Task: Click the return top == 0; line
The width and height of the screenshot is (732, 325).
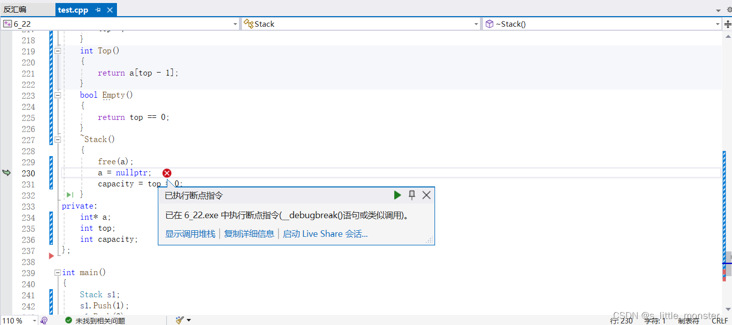Action: point(134,117)
